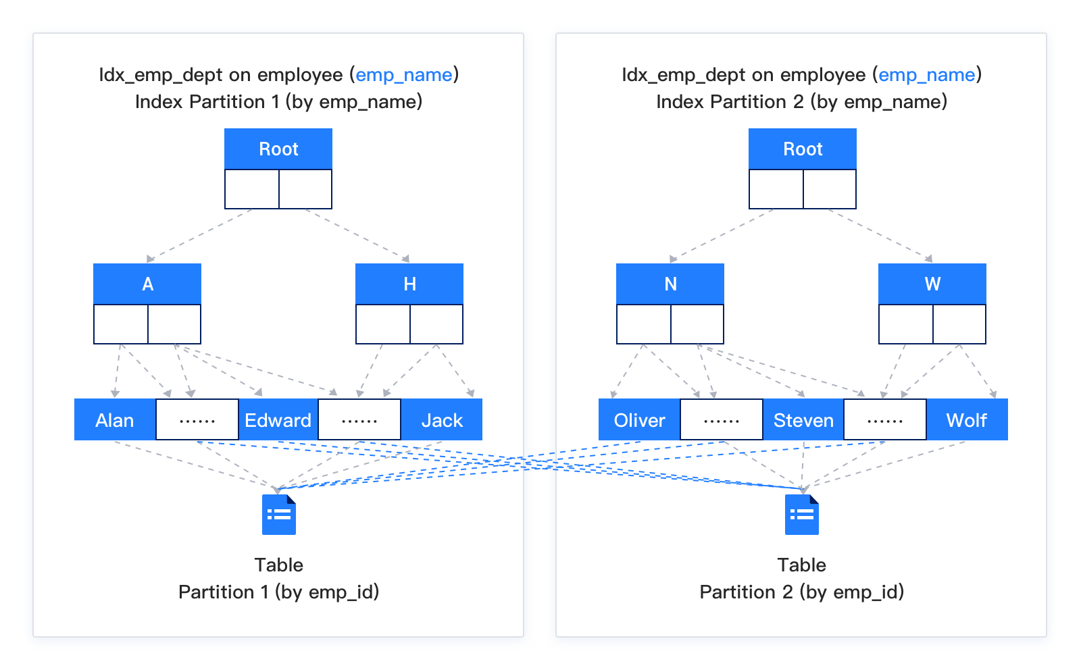Click the Table Partition 2 document icon
The height and width of the screenshot is (670, 1081).
(x=801, y=515)
